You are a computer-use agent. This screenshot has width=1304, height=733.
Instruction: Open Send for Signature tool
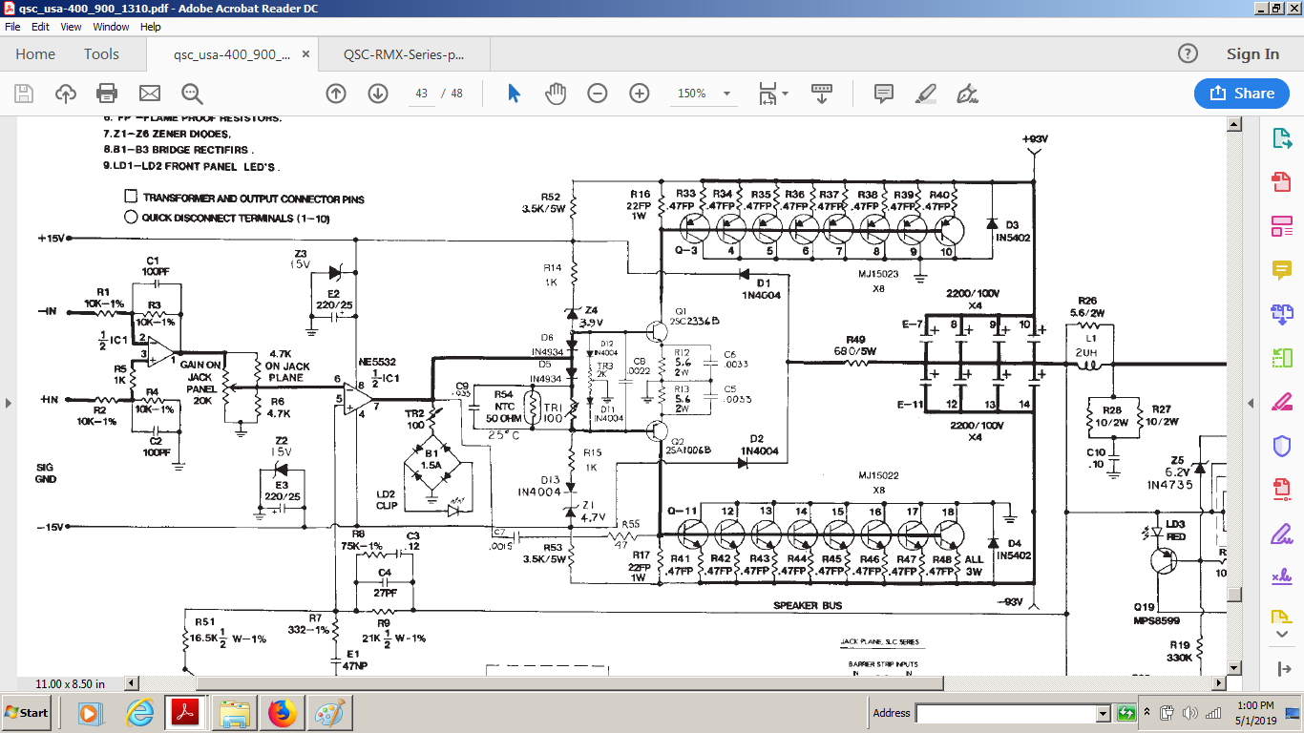(1281, 577)
